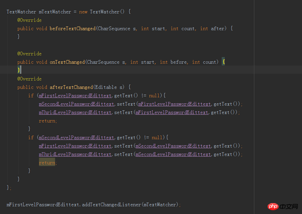Click mFirstLevelPasswordEdittext on the last line

43,205
